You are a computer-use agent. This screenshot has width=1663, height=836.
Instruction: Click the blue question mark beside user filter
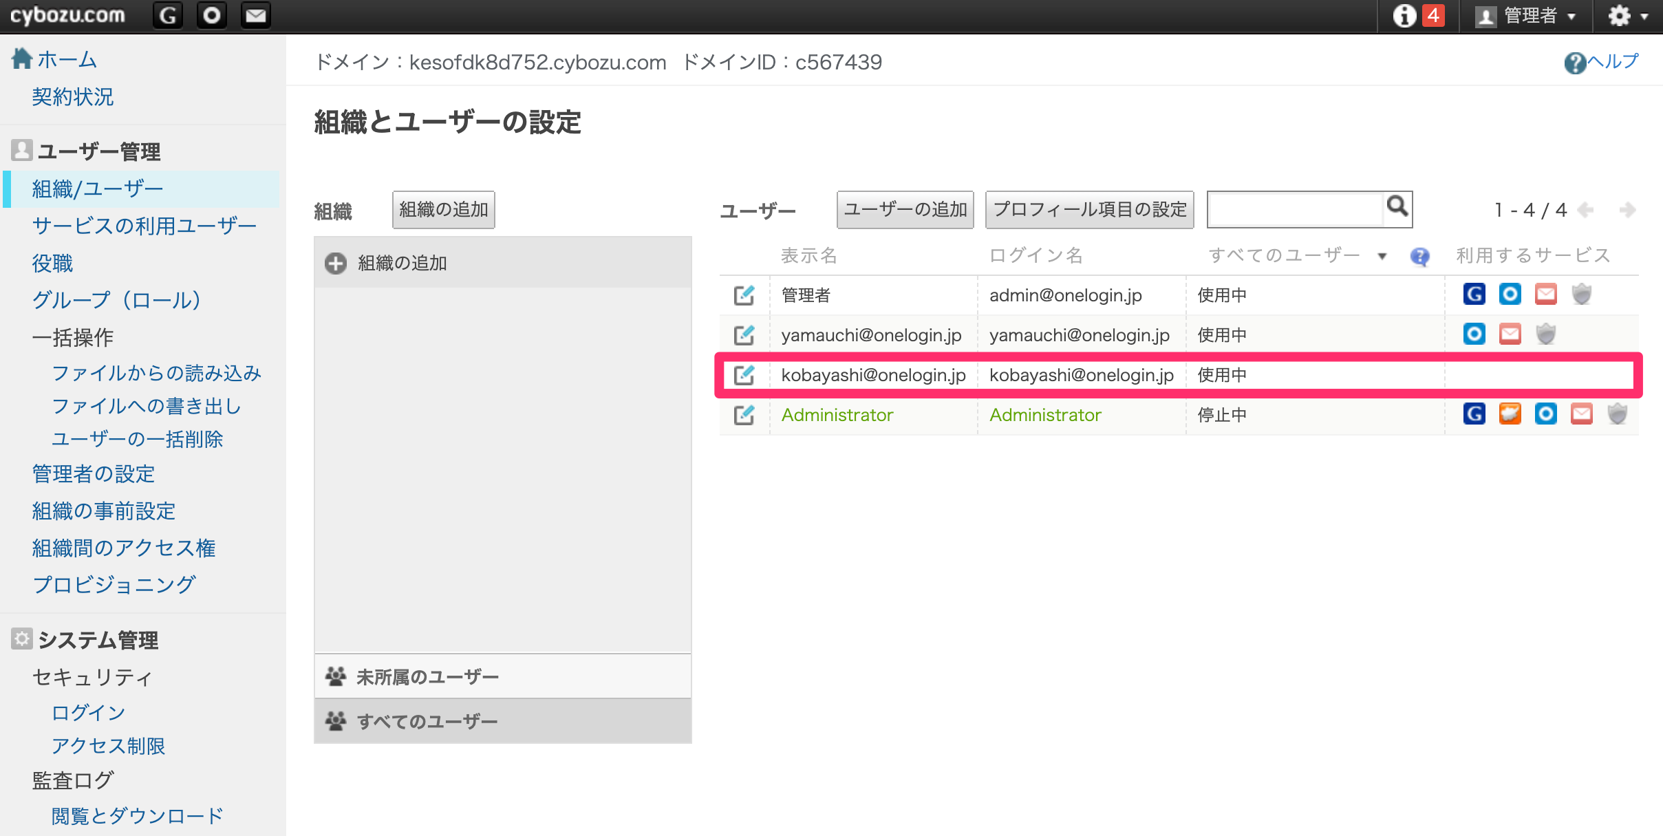tap(1419, 257)
